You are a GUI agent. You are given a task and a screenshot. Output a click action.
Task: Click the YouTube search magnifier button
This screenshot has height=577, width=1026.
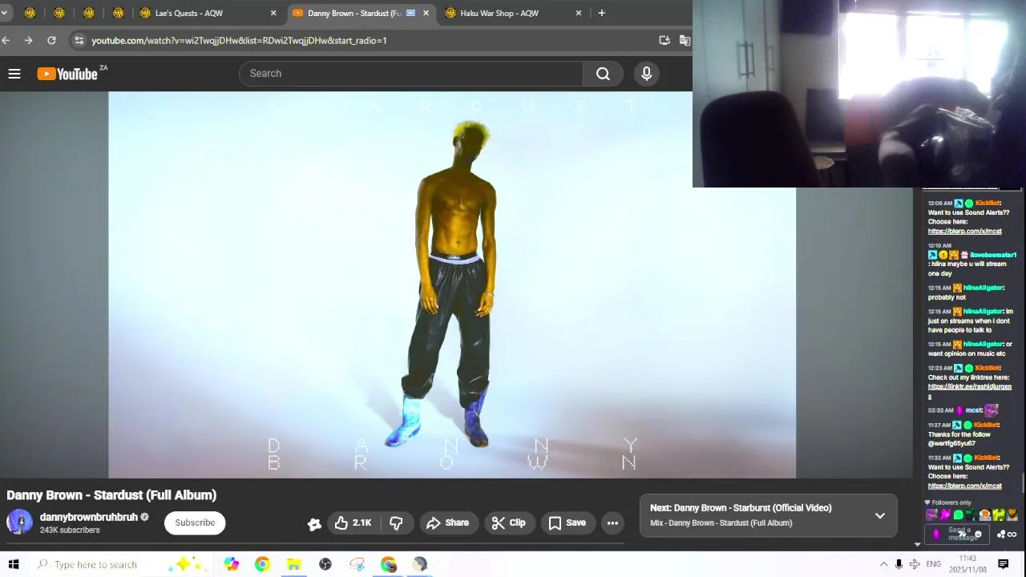[x=603, y=74]
